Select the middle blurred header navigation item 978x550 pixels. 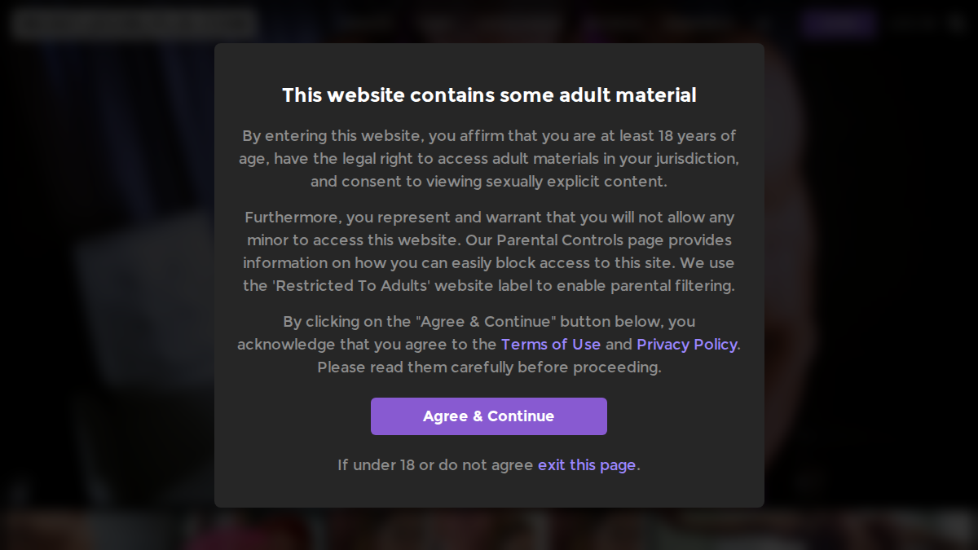coord(489,24)
